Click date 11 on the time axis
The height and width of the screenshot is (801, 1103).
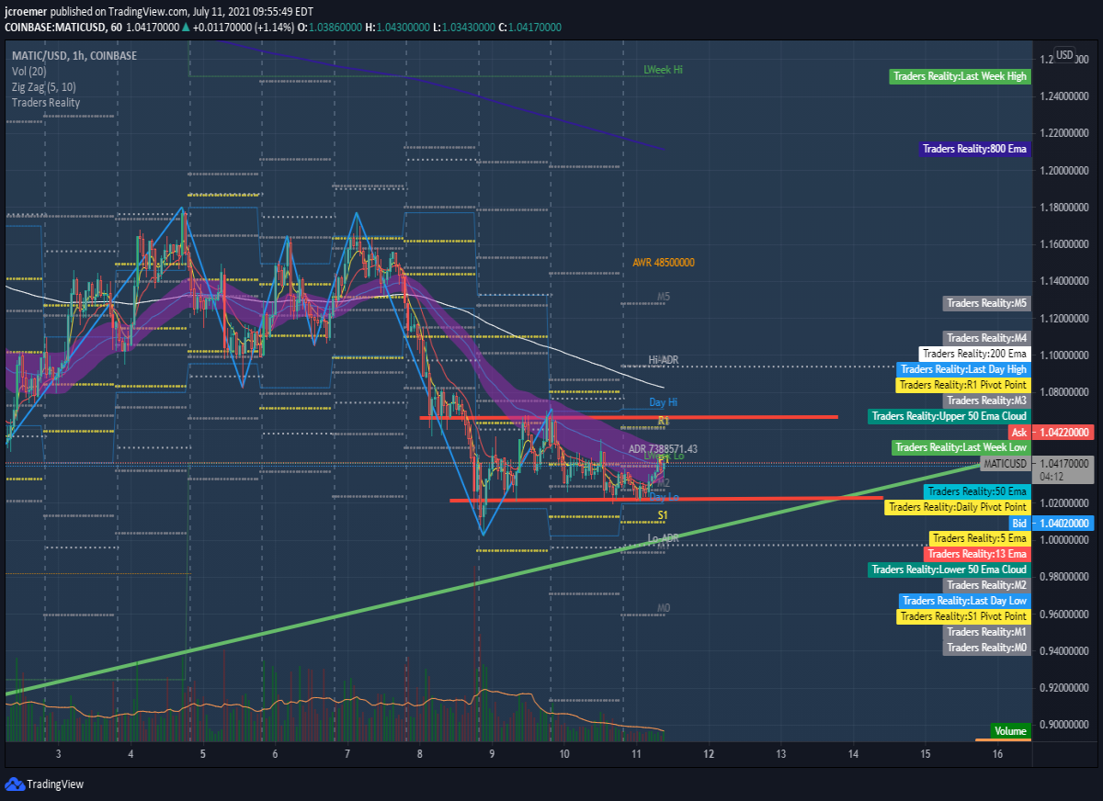[x=635, y=754]
